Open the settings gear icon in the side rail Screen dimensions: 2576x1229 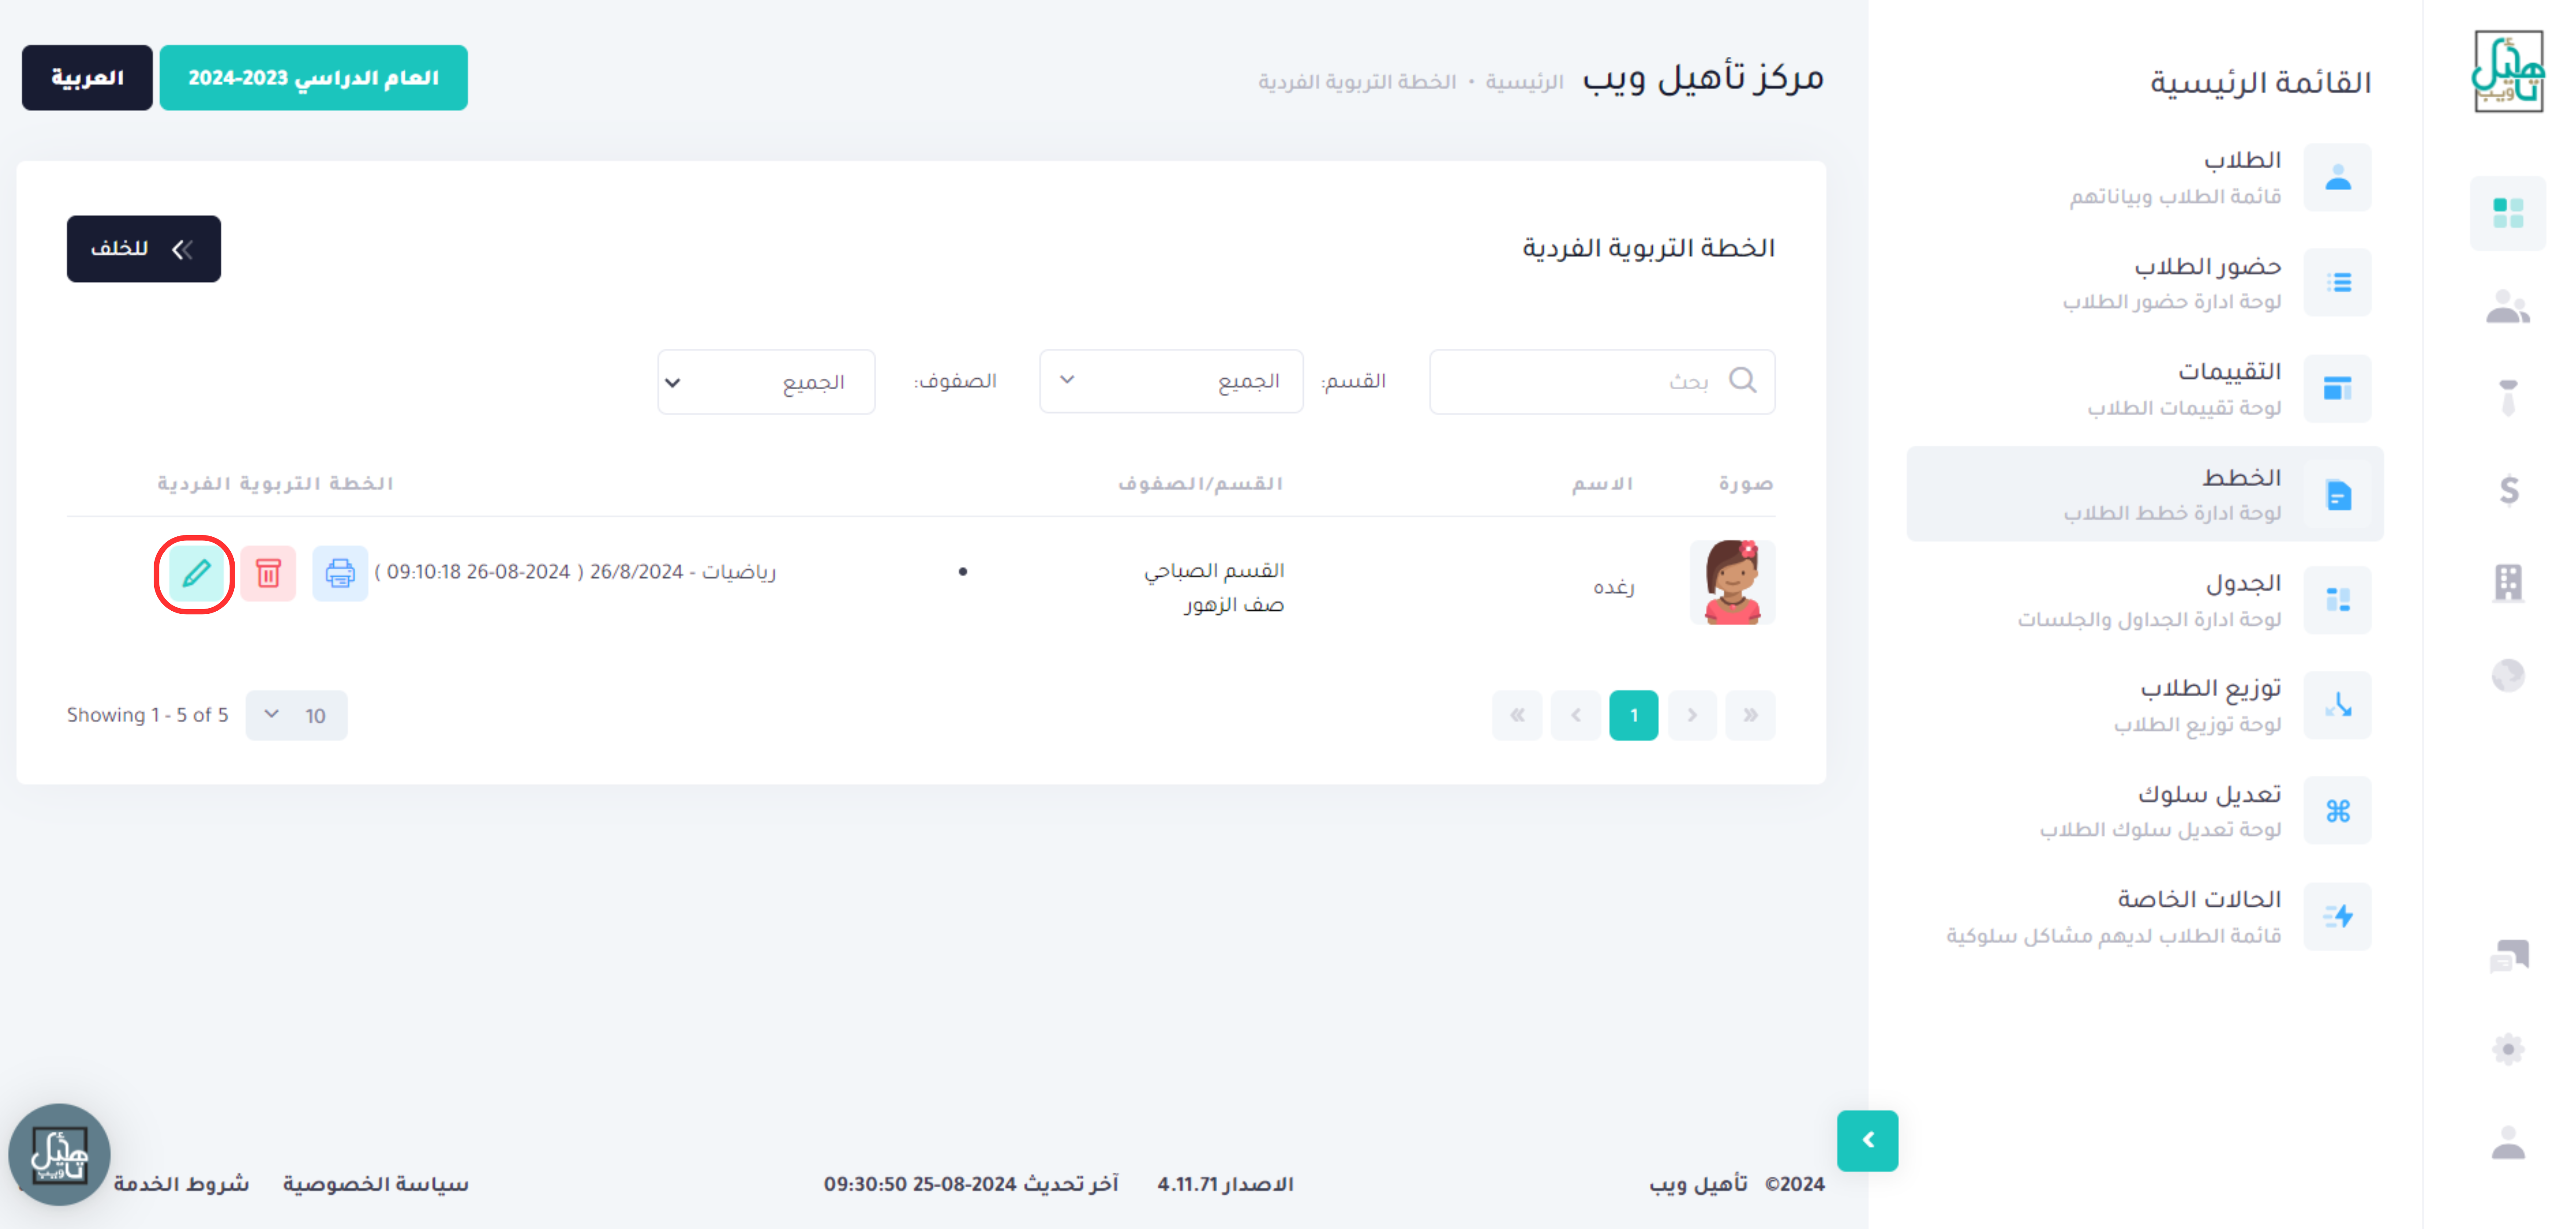pyautogui.click(x=2508, y=1049)
